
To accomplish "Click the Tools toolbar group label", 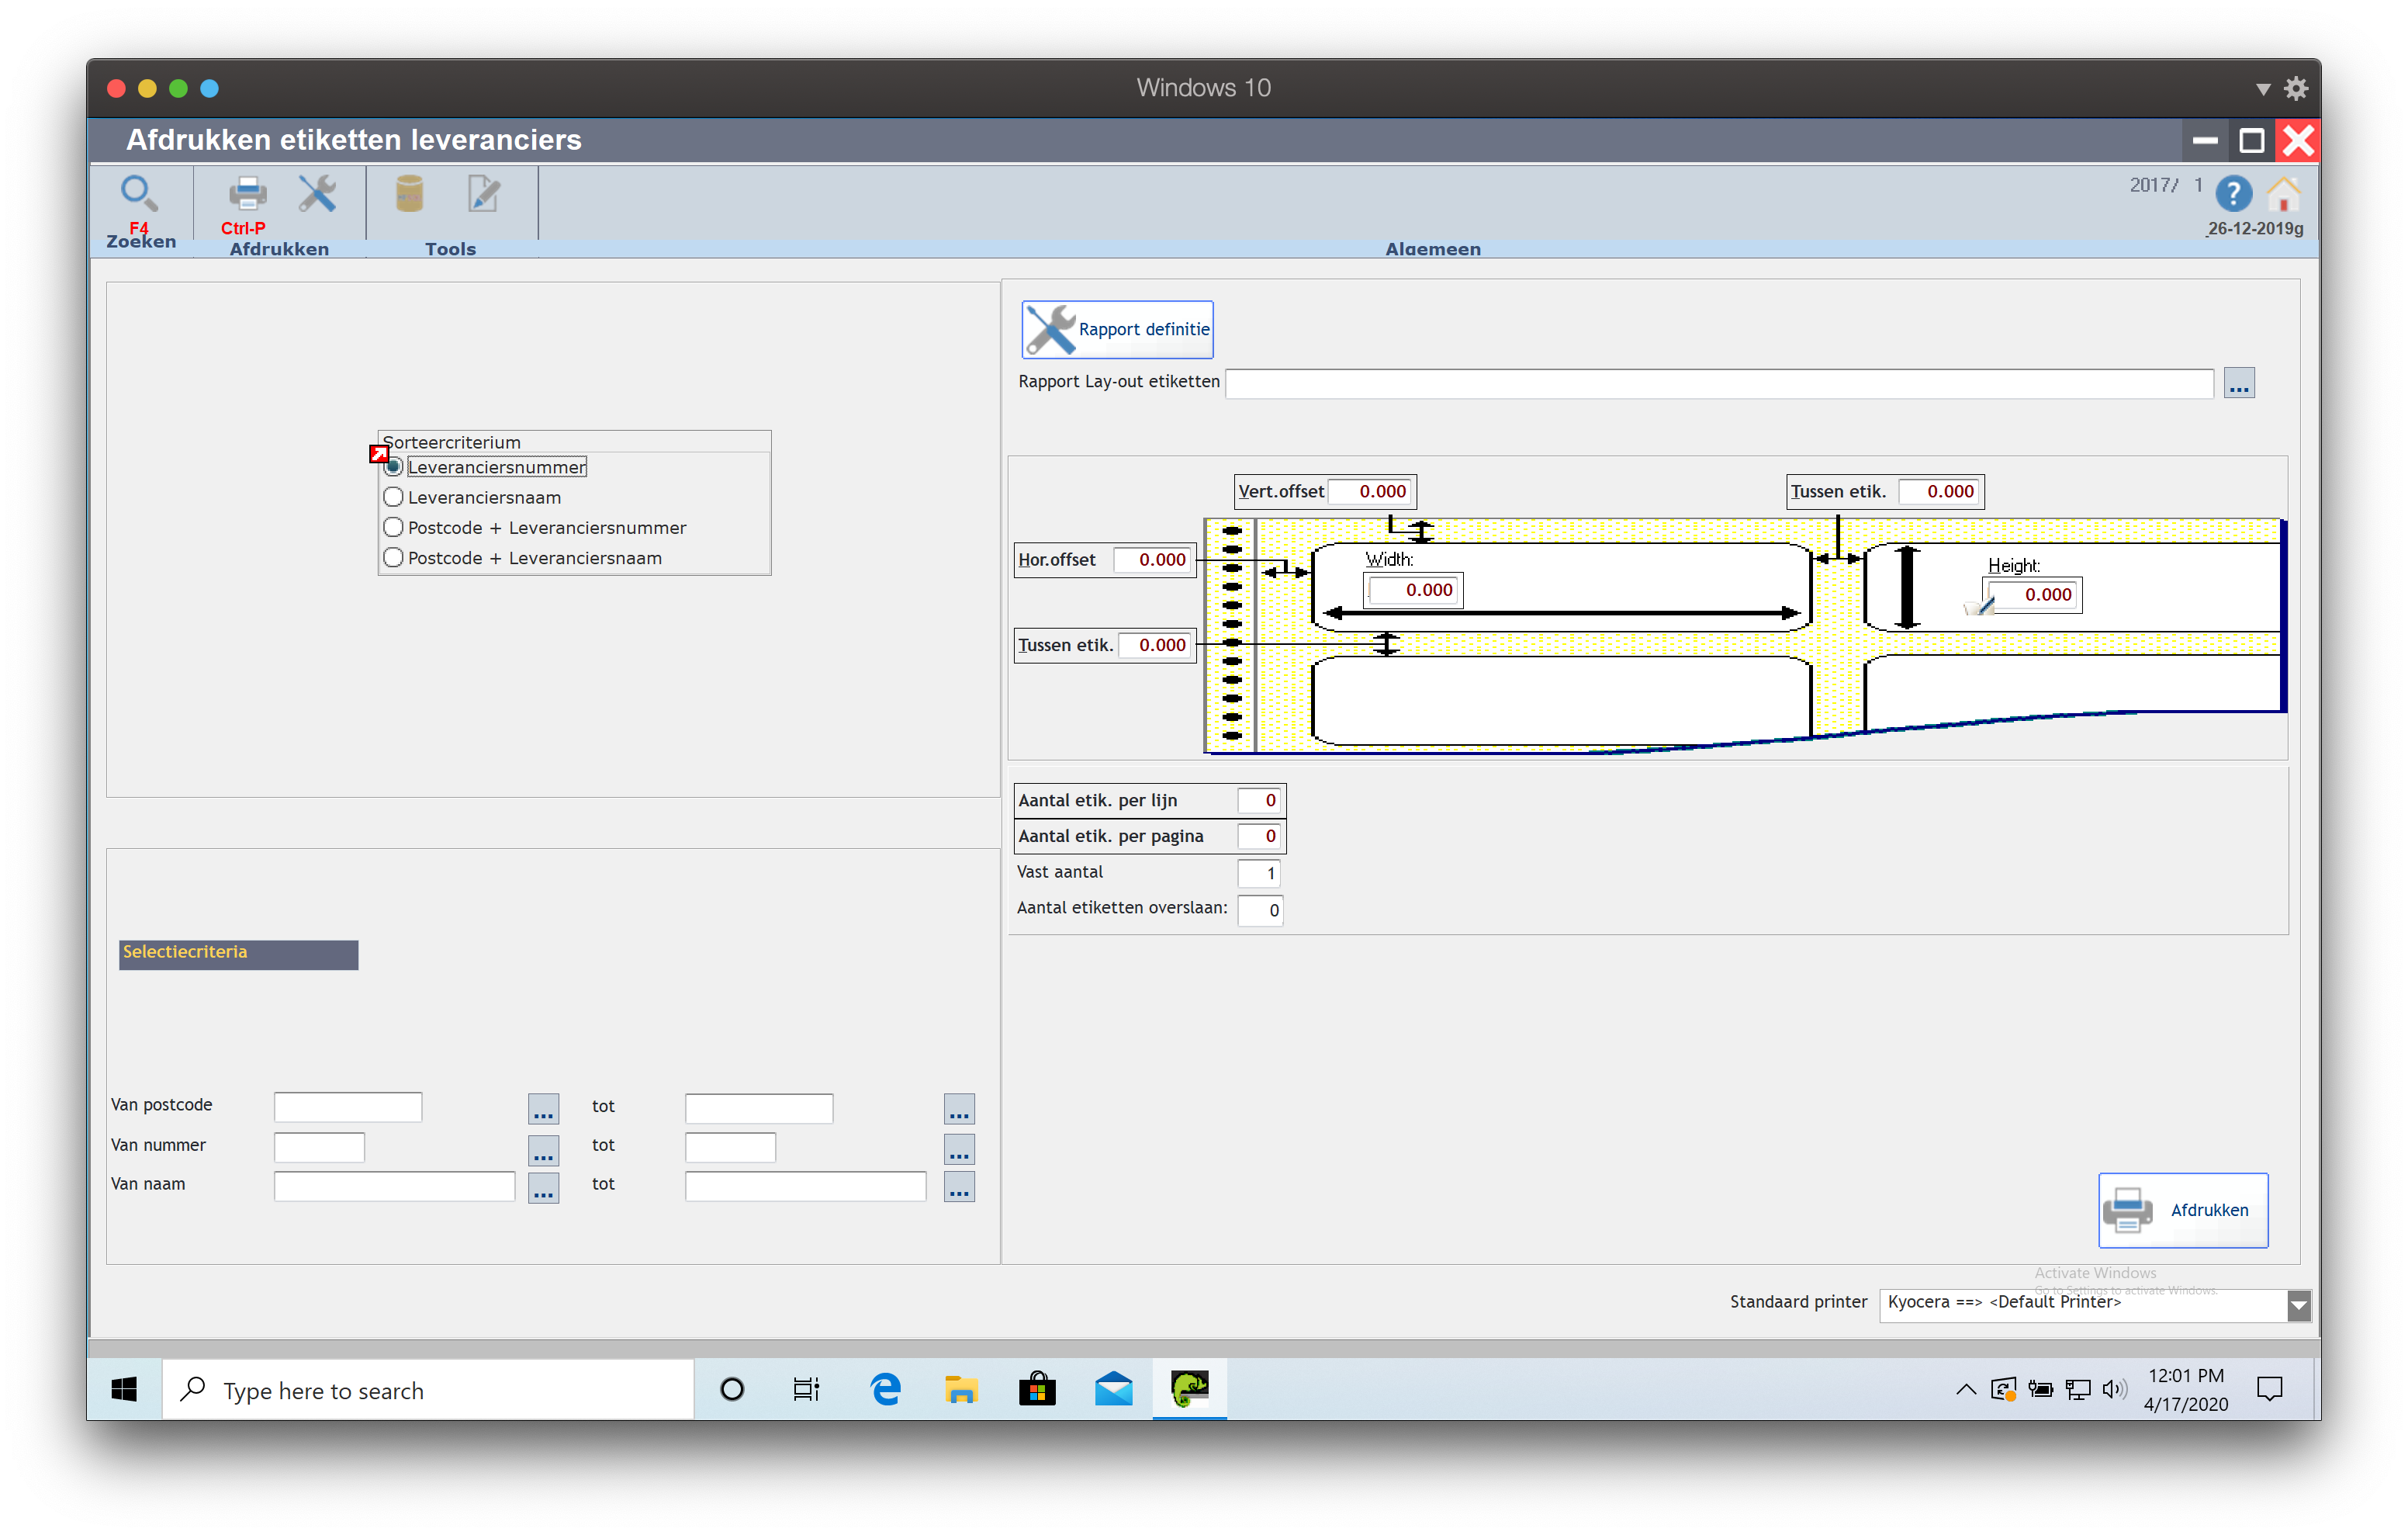I will pyautogui.click(x=450, y=248).
